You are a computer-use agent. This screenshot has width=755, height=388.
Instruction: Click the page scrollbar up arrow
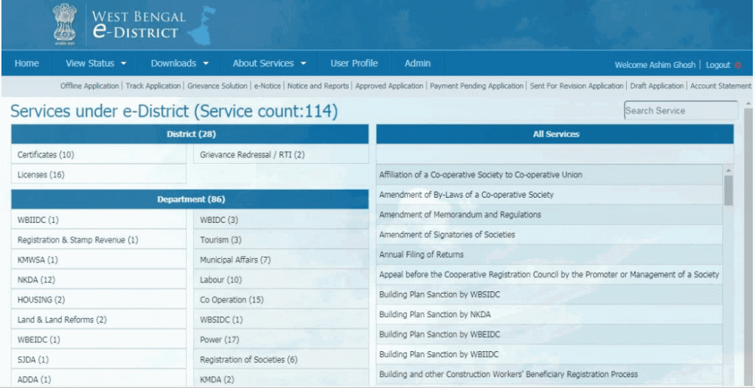(x=749, y=103)
